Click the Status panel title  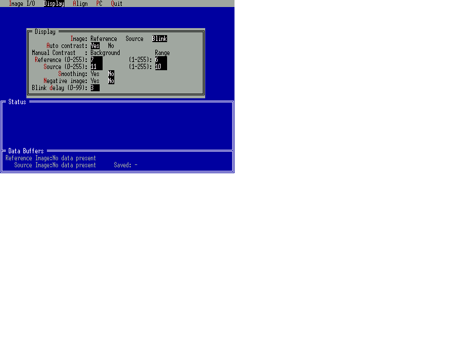[x=17, y=102]
